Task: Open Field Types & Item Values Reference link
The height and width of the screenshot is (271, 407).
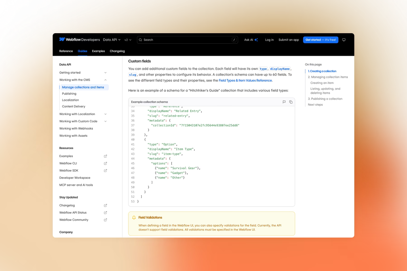Action: tap(245, 81)
